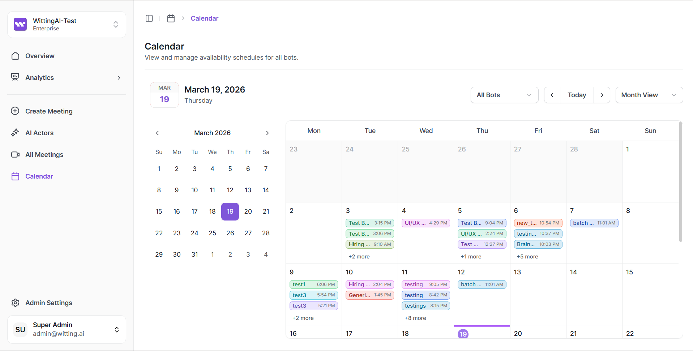Open the Month View dropdown
Viewport: 693px width, 351px height.
(649, 95)
